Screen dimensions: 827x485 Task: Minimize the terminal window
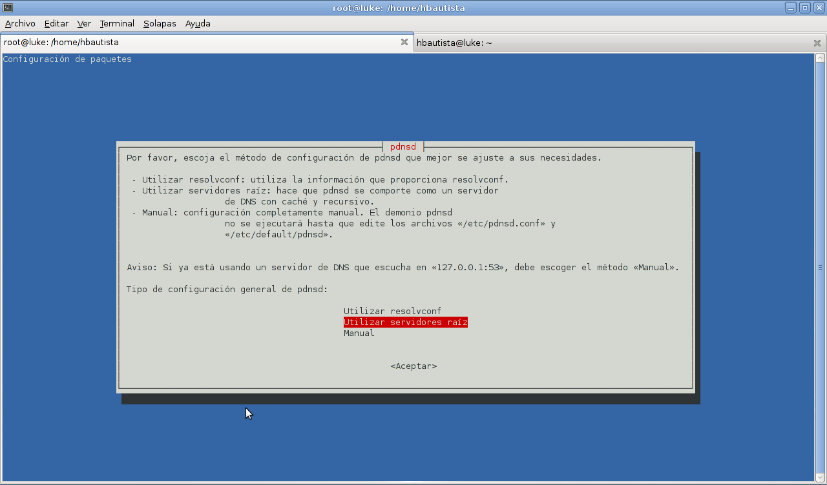click(x=791, y=8)
